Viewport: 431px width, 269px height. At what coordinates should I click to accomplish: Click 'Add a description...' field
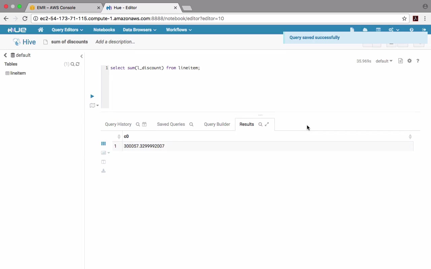coord(115,42)
